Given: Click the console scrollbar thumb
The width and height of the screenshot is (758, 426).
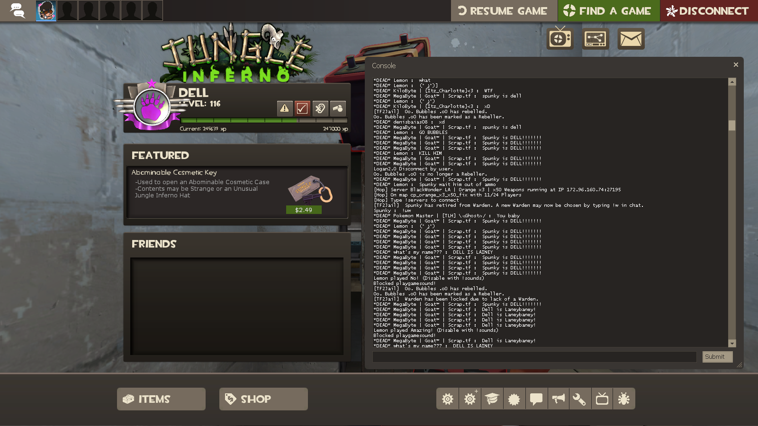Looking at the screenshot, I should pyautogui.click(x=732, y=125).
